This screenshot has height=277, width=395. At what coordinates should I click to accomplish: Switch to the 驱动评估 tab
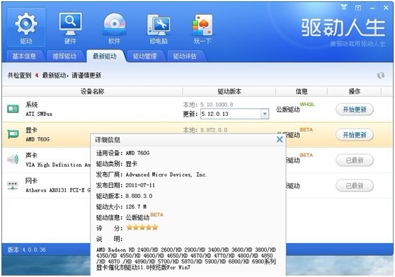[x=185, y=56]
